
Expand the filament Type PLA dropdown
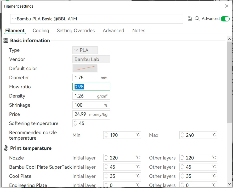coord(85,50)
